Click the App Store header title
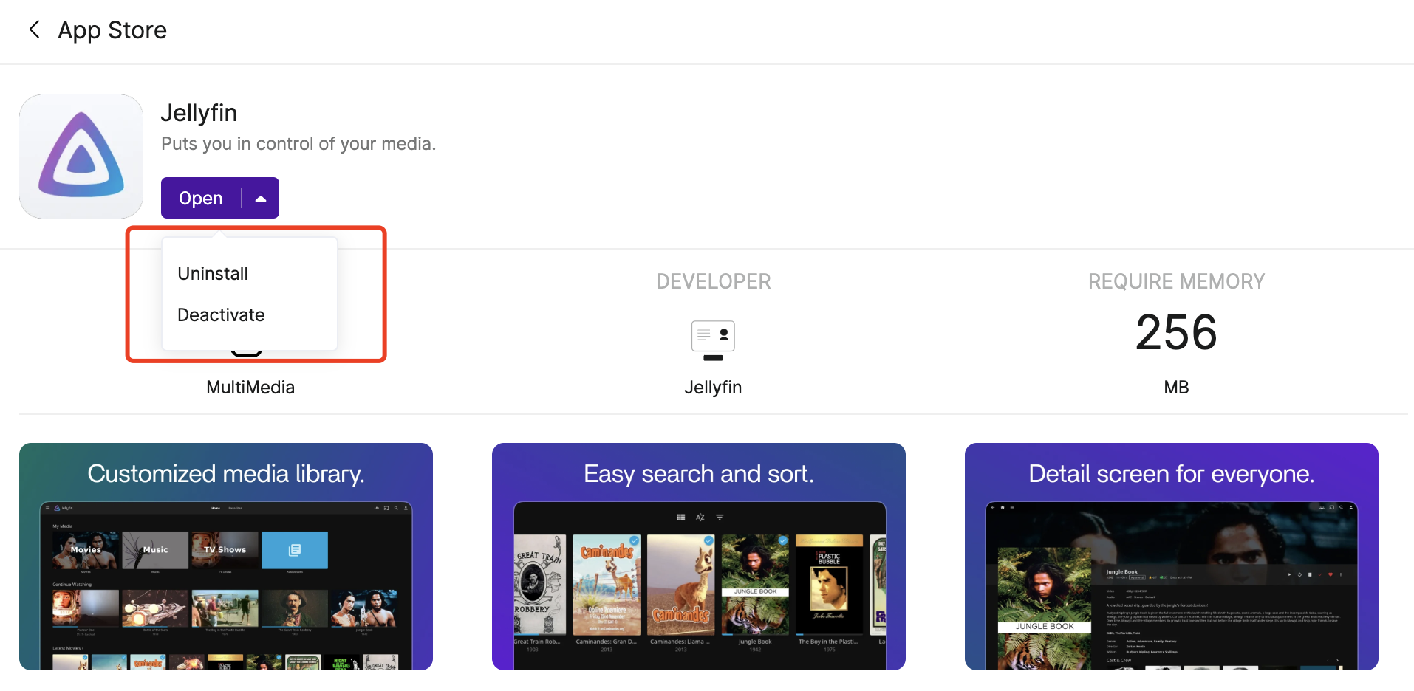 (x=112, y=30)
